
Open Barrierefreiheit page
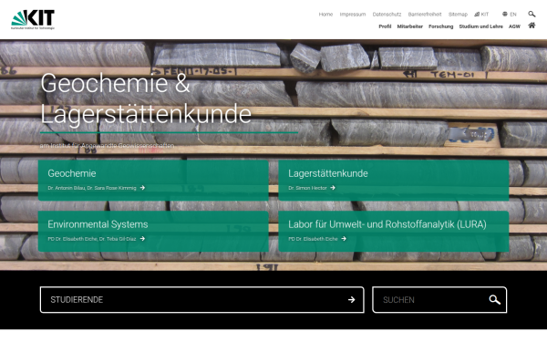click(425, 15)
